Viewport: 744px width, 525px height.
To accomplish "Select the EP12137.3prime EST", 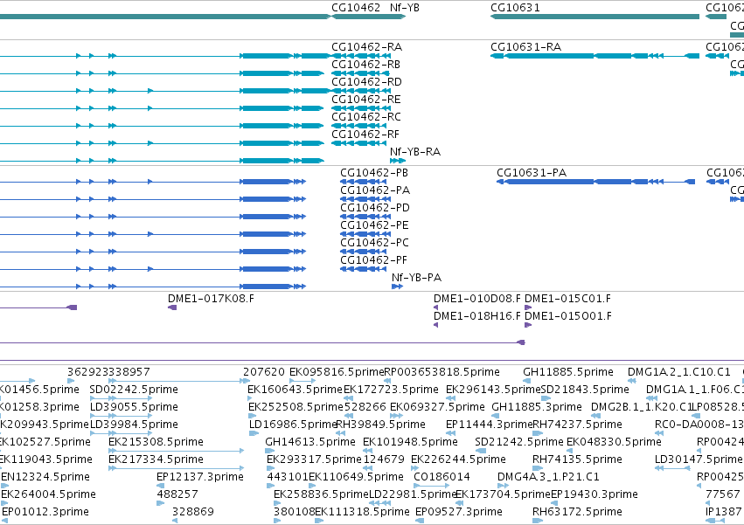I will pyautogui.click(x=200, y=478).
